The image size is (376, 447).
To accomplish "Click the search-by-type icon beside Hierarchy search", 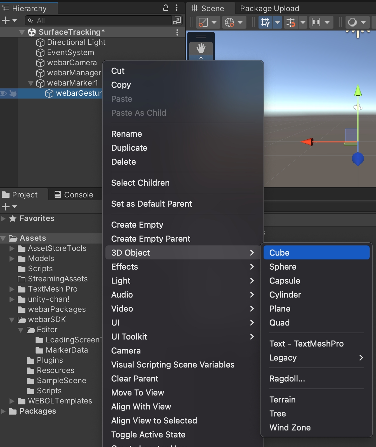I will pyautogui.click(x=177, y=21).
